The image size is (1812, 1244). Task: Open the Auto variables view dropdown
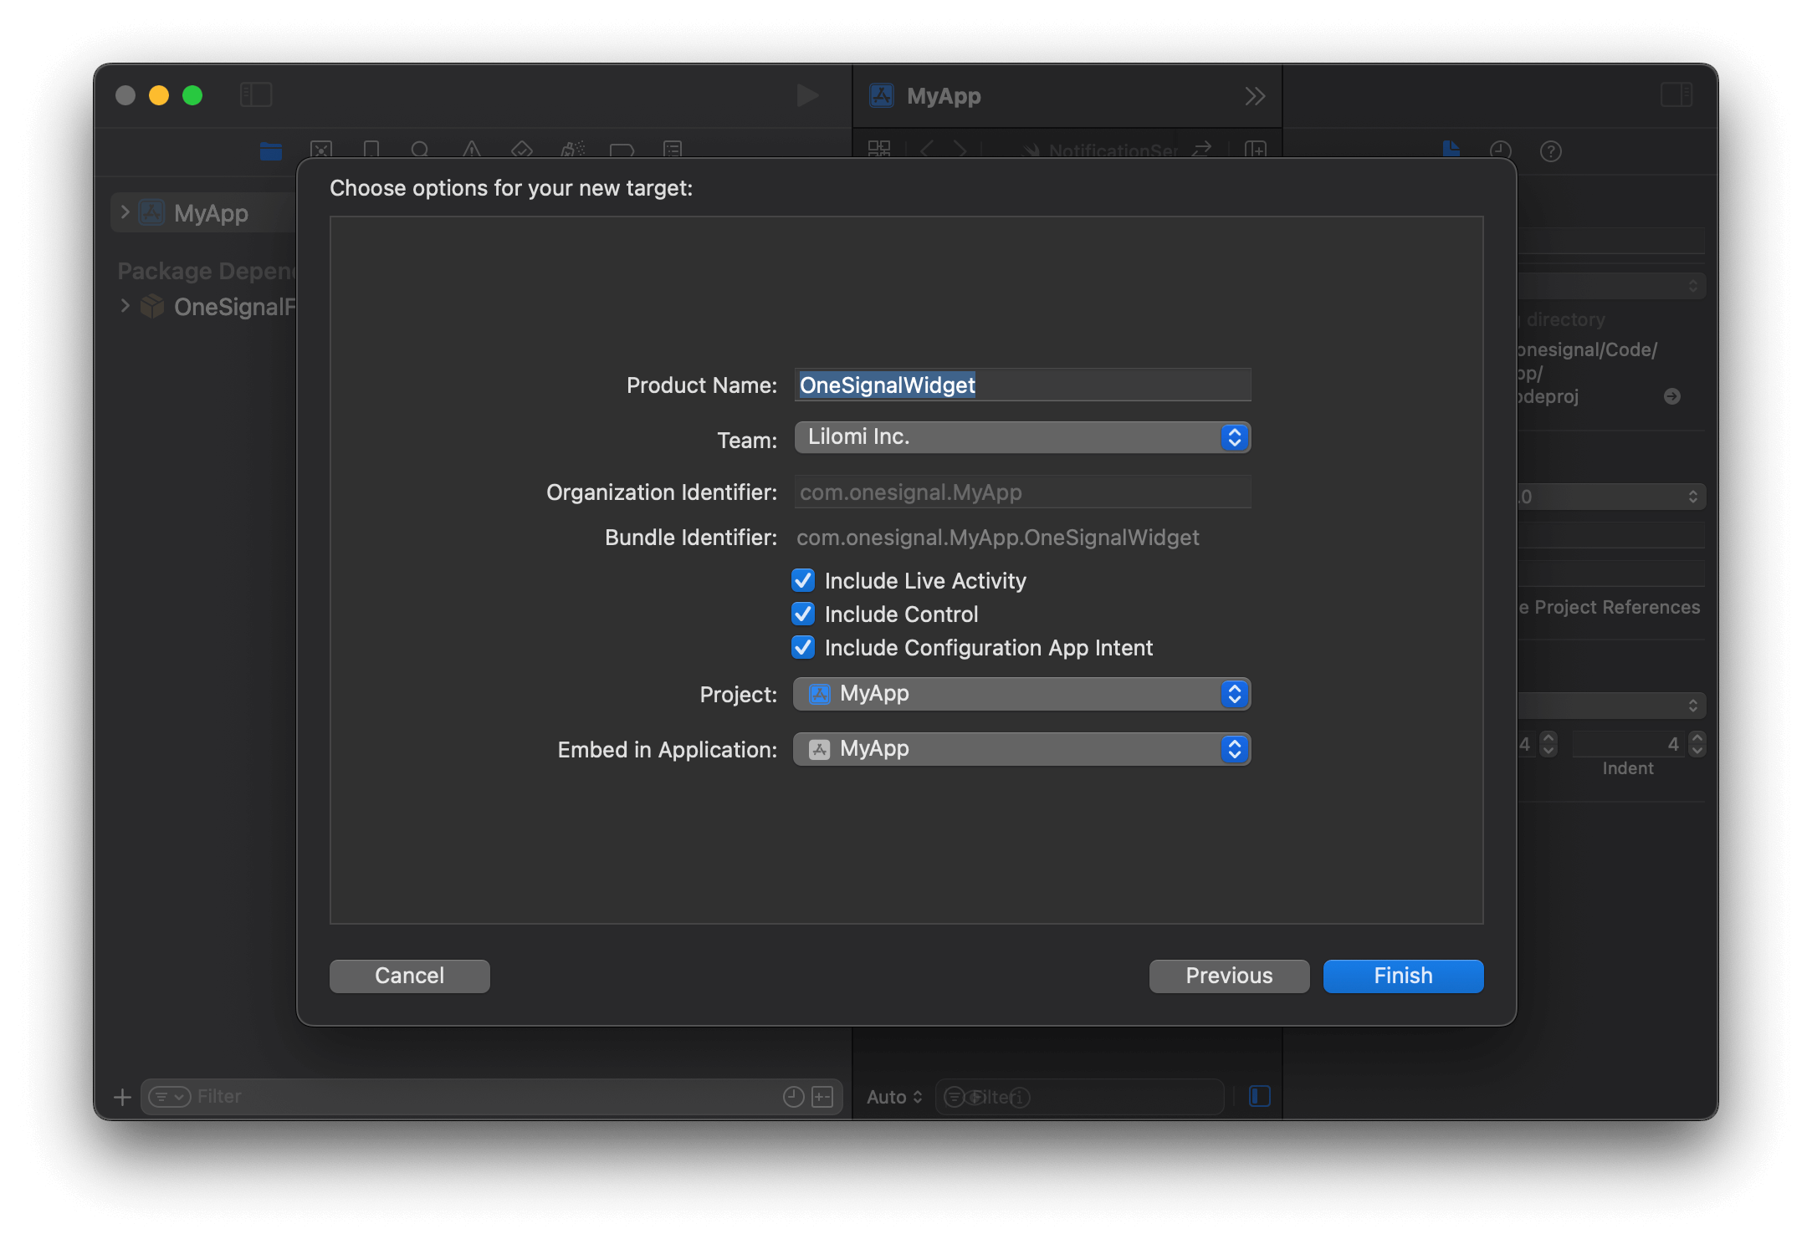tap(894, 1097)
